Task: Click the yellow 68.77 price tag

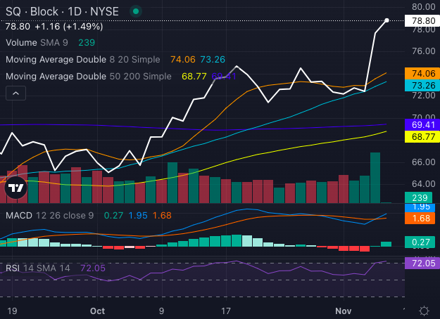Action: 421,136
